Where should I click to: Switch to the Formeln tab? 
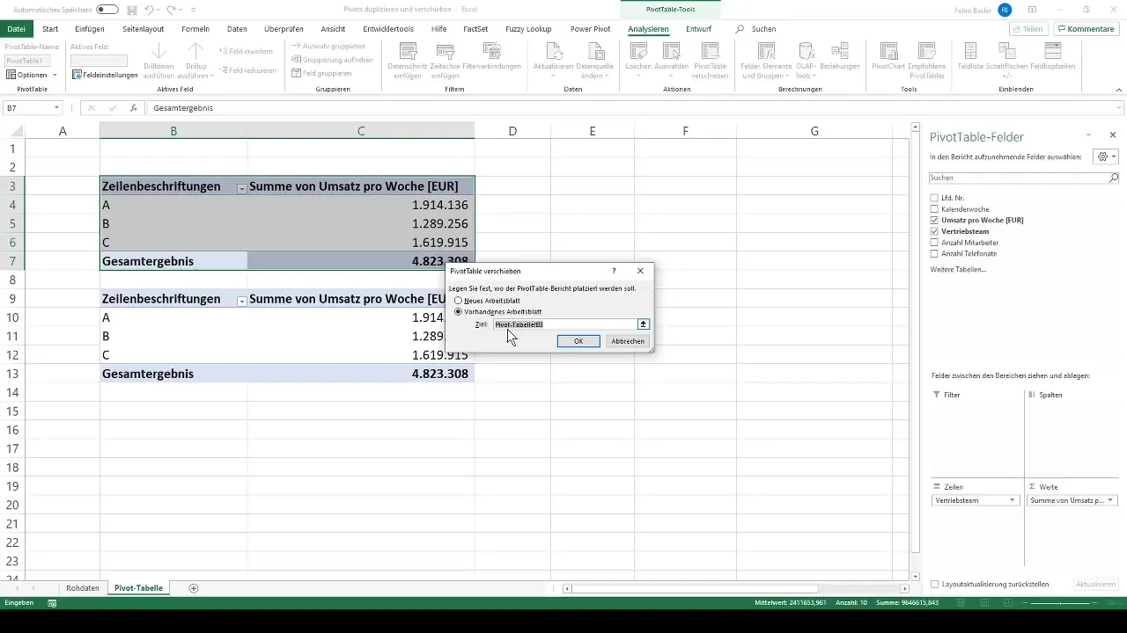195,29
